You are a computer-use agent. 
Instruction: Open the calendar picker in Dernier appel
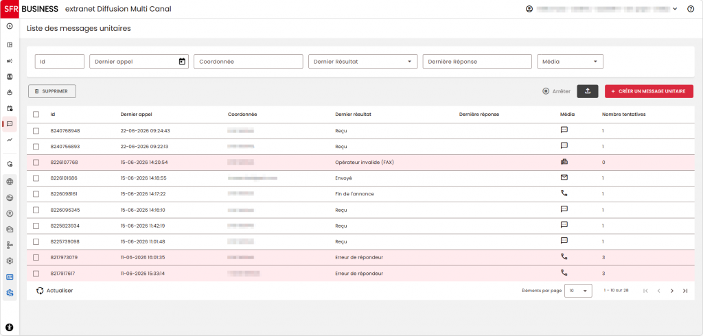point(181,62)
